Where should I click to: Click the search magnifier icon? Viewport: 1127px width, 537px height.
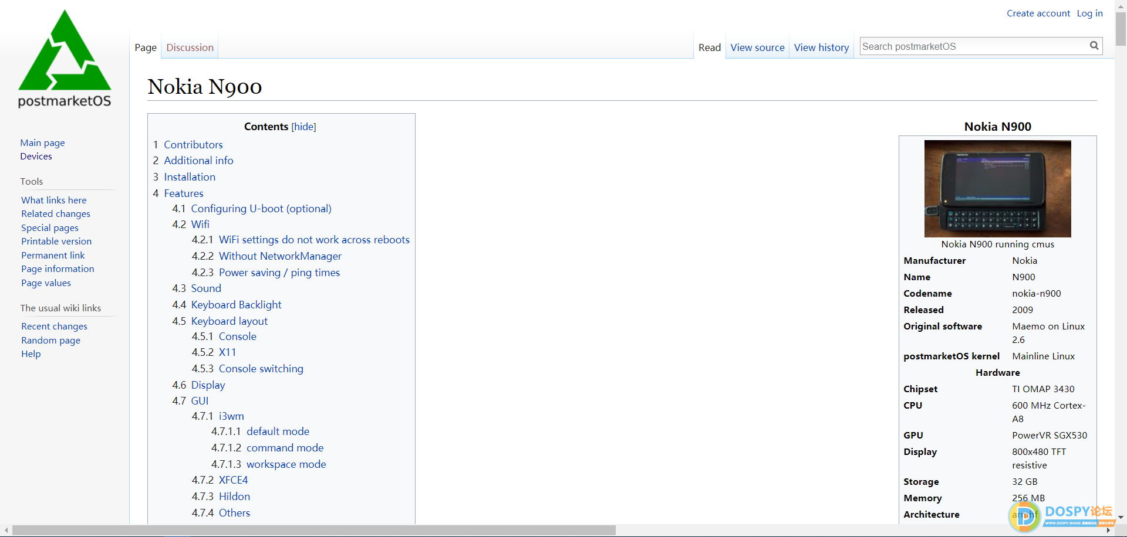pos(1094,46)
